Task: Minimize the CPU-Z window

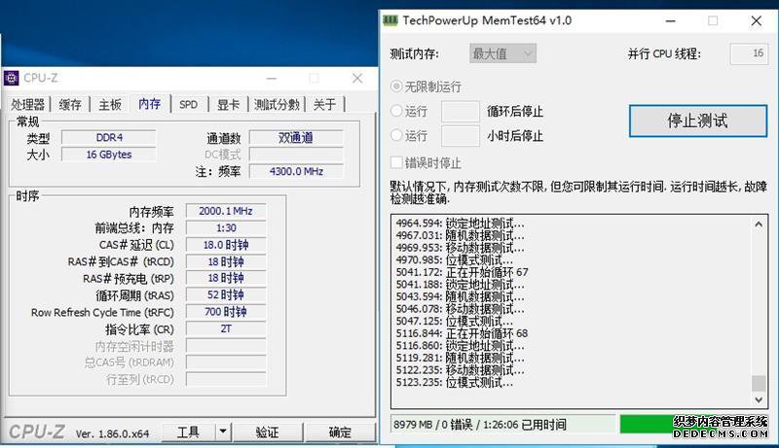Action: point(272,78)
